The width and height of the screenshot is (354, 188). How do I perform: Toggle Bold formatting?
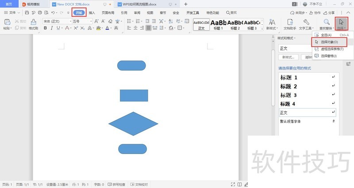(x=46, y=28)
